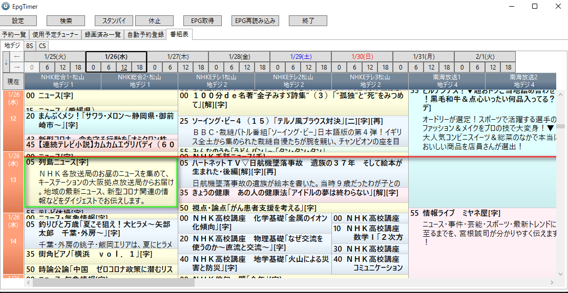Select the 番組表 tab
This screenshot has width=568, height=293.
tap(180, 34)
